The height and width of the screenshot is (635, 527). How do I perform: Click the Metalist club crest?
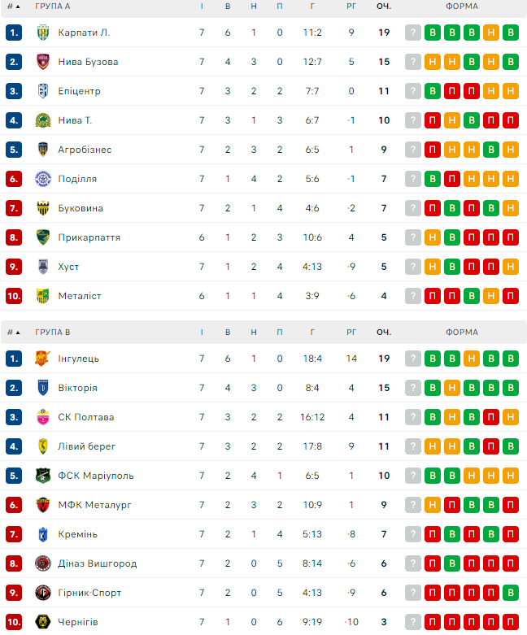[x=43, y=296]
